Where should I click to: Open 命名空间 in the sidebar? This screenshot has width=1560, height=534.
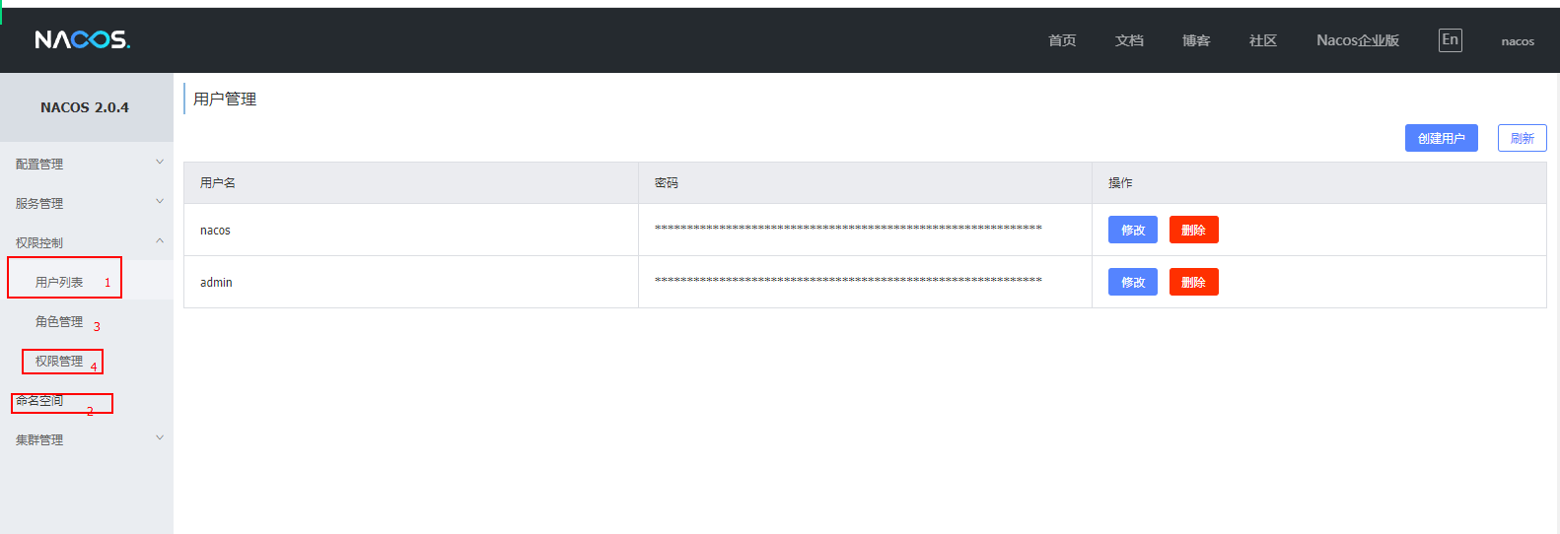coord(39,401)
